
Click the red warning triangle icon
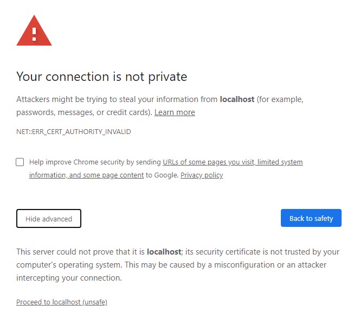click(34, 31)
